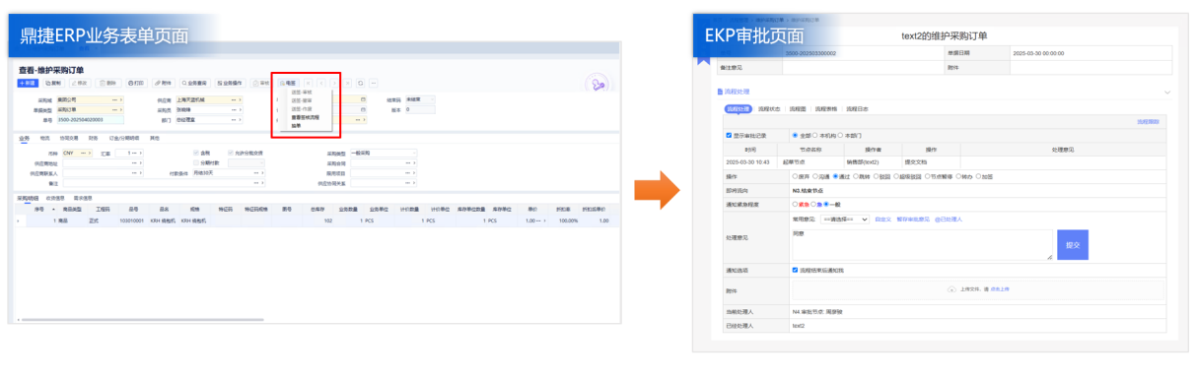Open the 电签 dropdown in ERP toolbar
This screenshot has height=379, width=1197.
pos(288,83)
